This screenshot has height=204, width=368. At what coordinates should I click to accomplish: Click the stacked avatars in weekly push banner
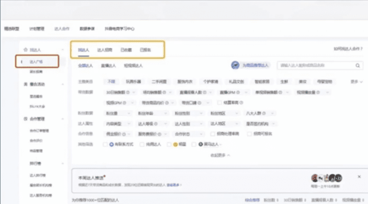coord(326,178)
